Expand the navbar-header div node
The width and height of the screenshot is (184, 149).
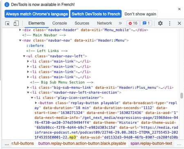[x=20, y=30]
